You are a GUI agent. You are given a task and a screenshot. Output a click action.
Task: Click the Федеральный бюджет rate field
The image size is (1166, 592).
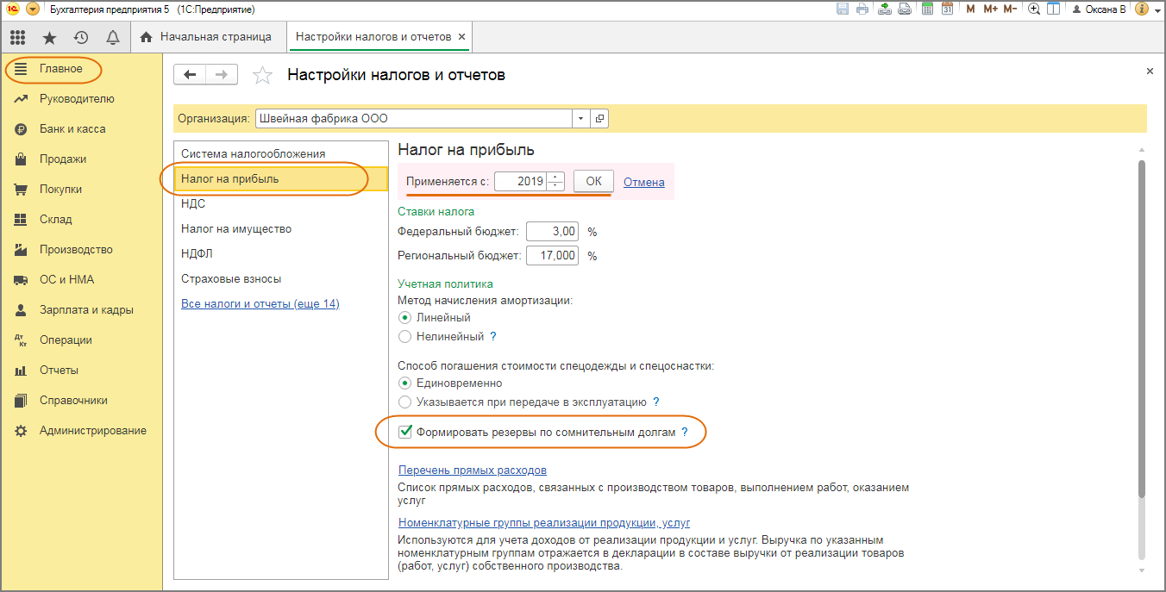click(553, 232)
